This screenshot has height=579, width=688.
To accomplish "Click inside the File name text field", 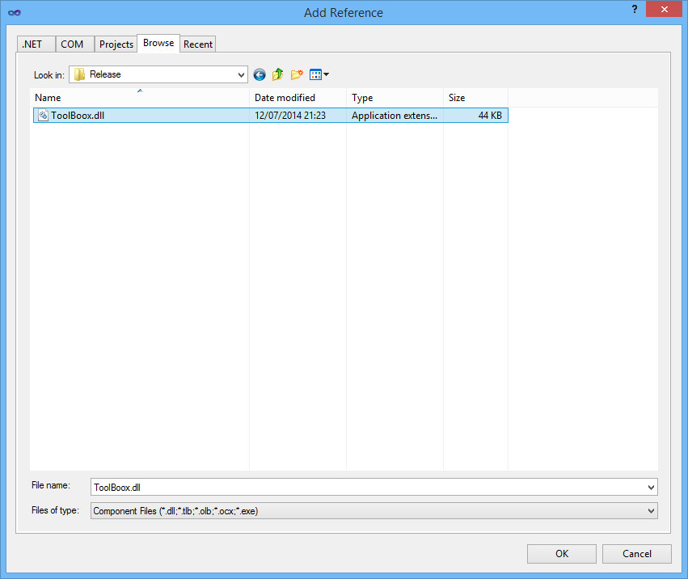I will pos(364,487).
